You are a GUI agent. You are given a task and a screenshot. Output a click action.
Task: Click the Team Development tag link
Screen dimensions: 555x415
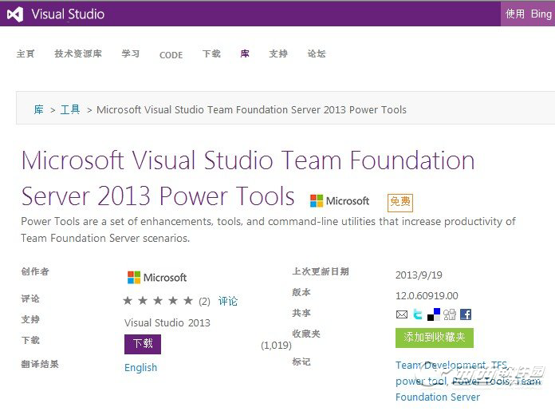(x=440, y=366)
